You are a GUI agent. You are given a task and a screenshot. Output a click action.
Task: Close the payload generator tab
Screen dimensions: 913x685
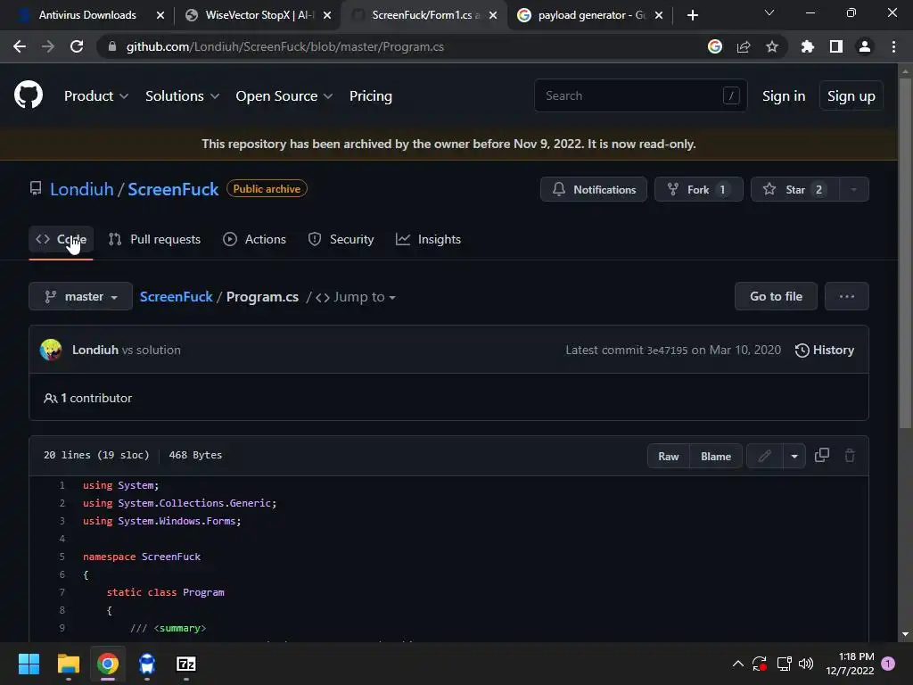659,15
